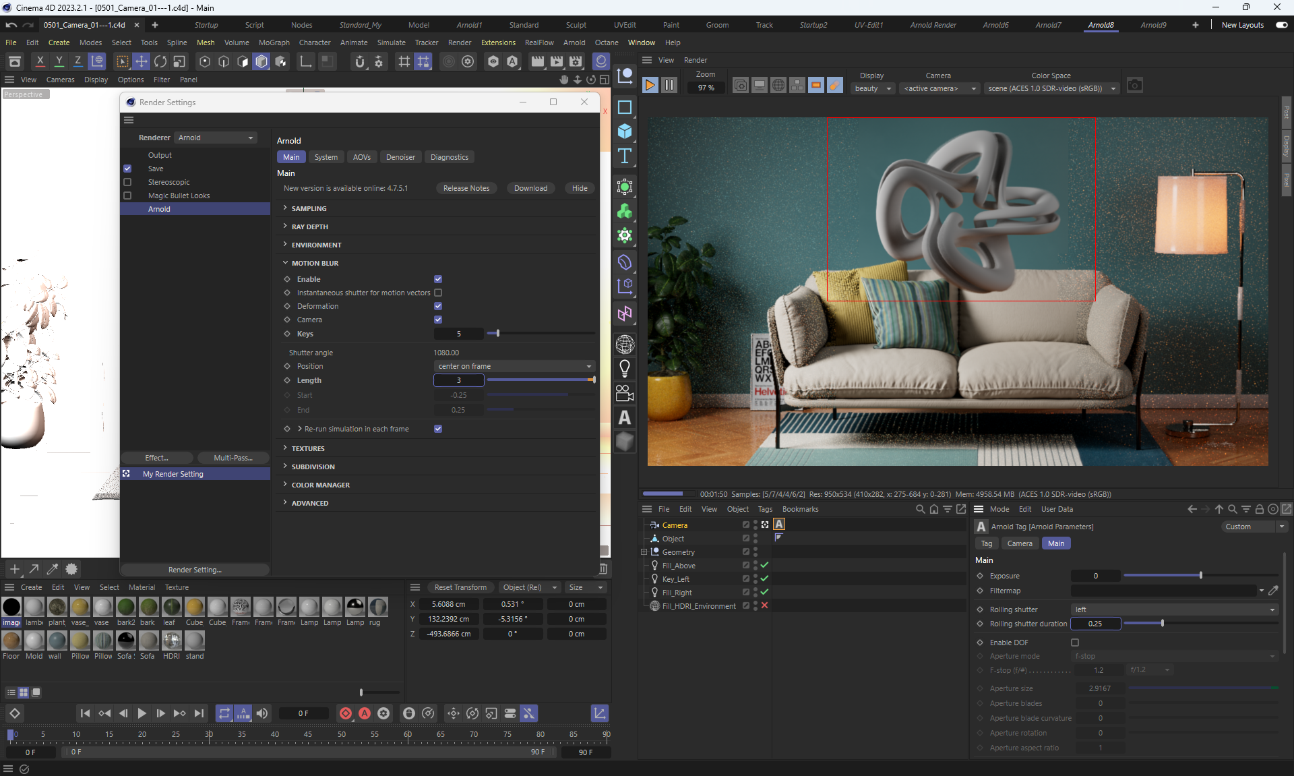Viewport: 1294px width, 776px height.
Task: Select the Move tool in toolbar
Action: click(x=142, y=62)
